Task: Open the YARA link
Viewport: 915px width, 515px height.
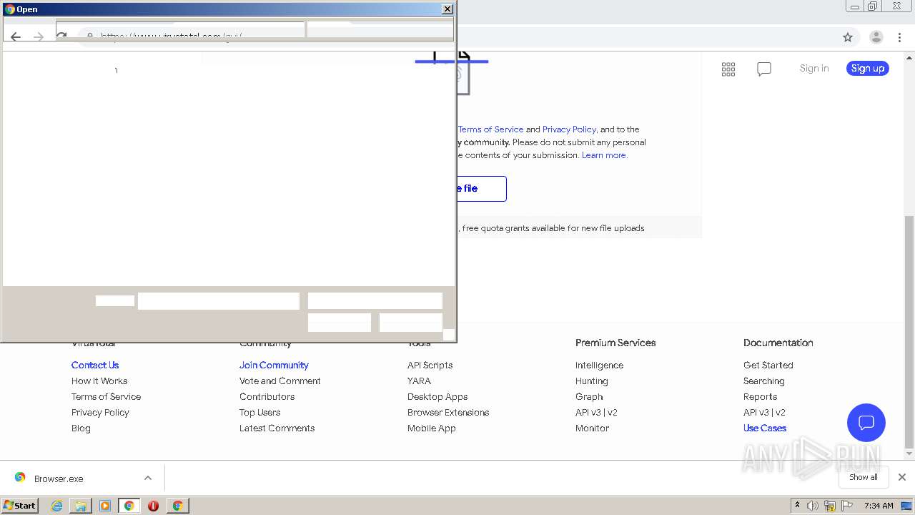Action: (x=419, y=381)
